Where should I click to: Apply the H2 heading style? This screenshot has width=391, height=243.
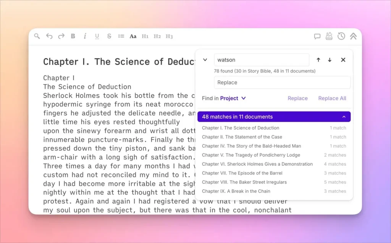157,36
